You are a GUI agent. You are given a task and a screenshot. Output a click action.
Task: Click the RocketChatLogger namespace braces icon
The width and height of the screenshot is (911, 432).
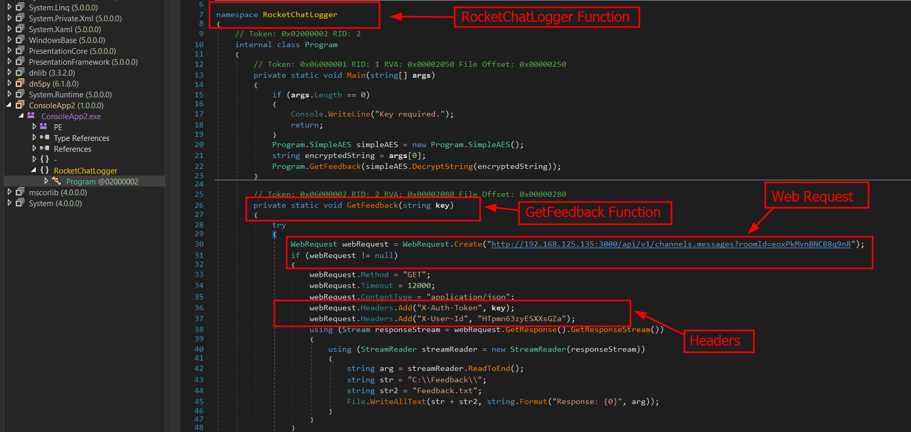tap(45, 170)
